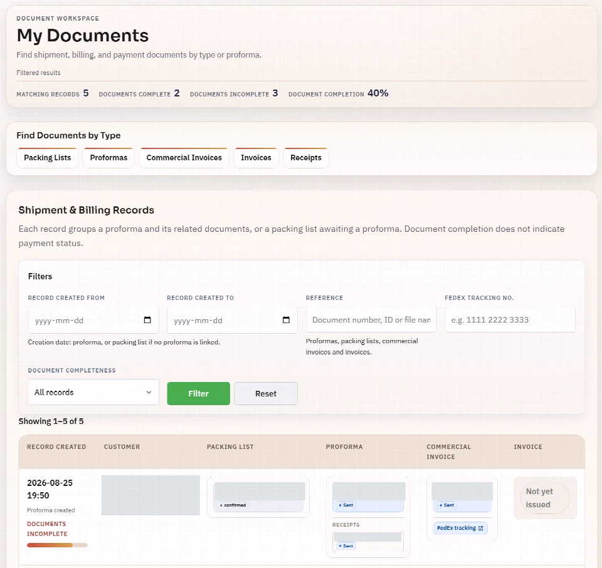The image size is (602, 568).
Task: Open the Sent proforma card
Action: click(x=368, y=497)
